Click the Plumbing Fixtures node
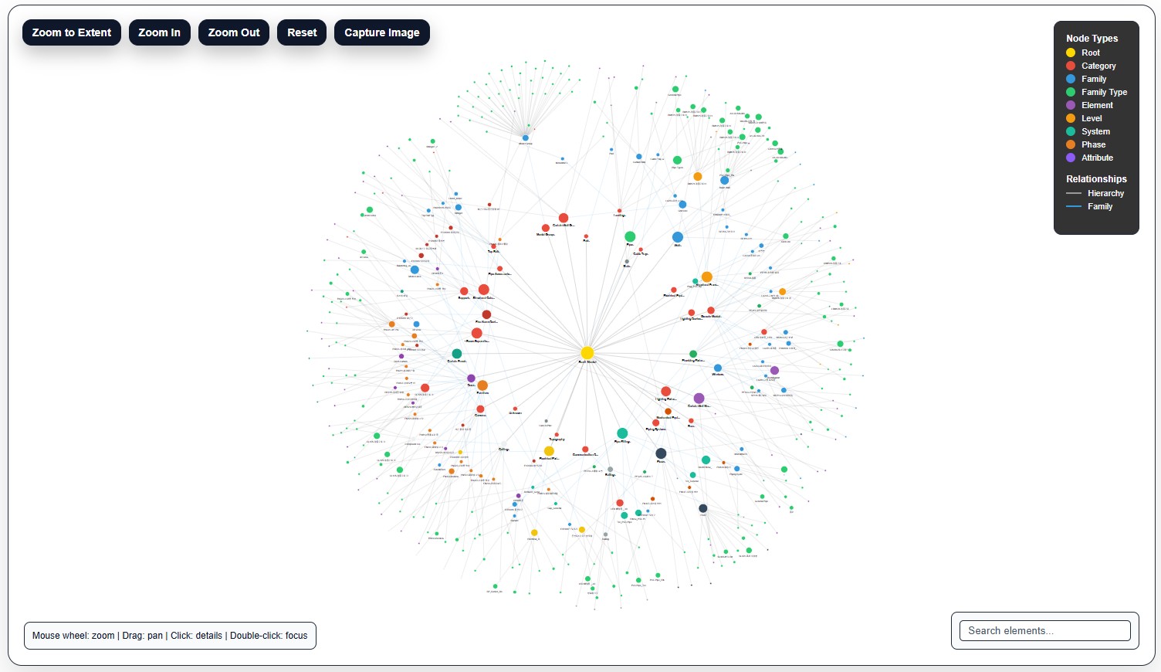The width and height of the screenshot is (1161, 672). pos(692,354)
